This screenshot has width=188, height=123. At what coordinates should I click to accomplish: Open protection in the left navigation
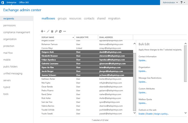click(9, 46)
